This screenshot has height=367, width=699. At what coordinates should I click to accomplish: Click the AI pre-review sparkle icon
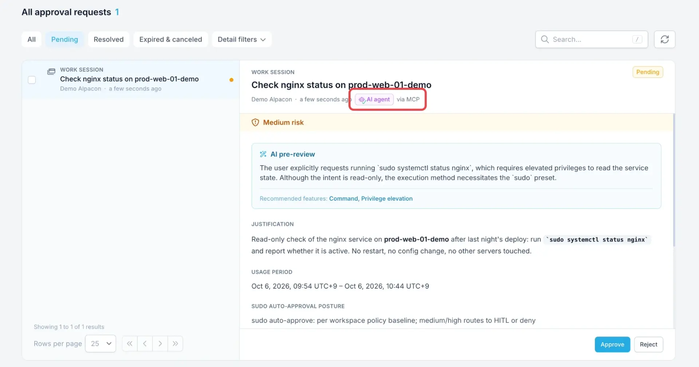point(263,154)
